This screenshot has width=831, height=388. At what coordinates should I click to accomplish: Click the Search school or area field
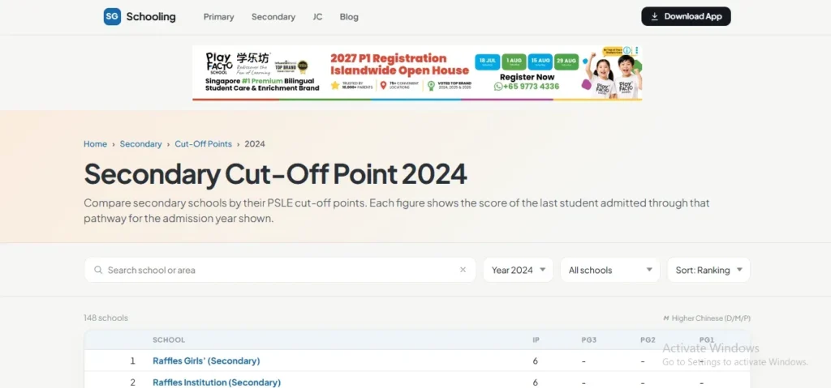click(x=280, y=270)
